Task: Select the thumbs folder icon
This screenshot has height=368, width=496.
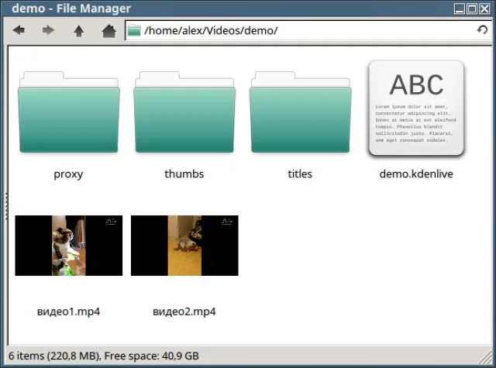Action: 184,112
